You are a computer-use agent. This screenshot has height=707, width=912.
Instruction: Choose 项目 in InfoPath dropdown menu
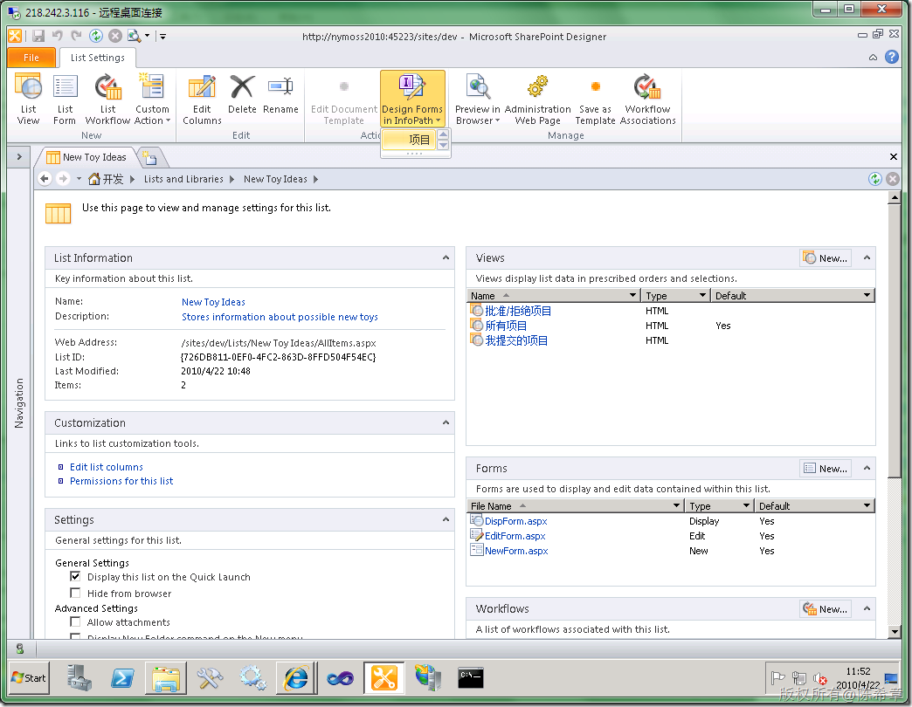pos(410,140)
